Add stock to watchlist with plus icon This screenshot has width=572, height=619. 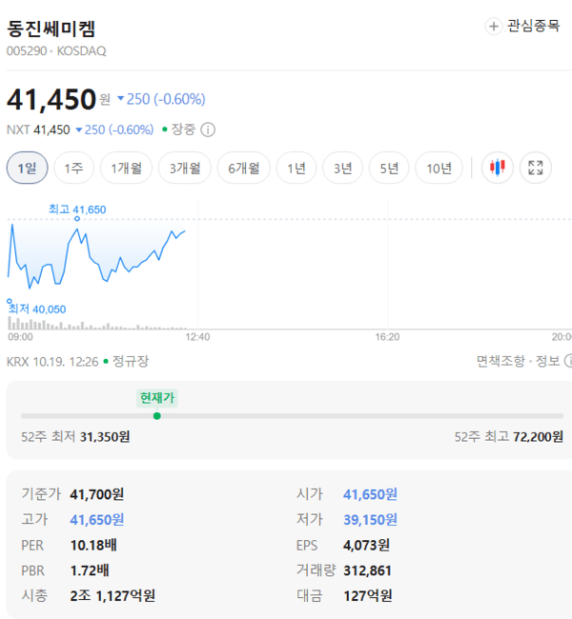(x=493, y=27)
